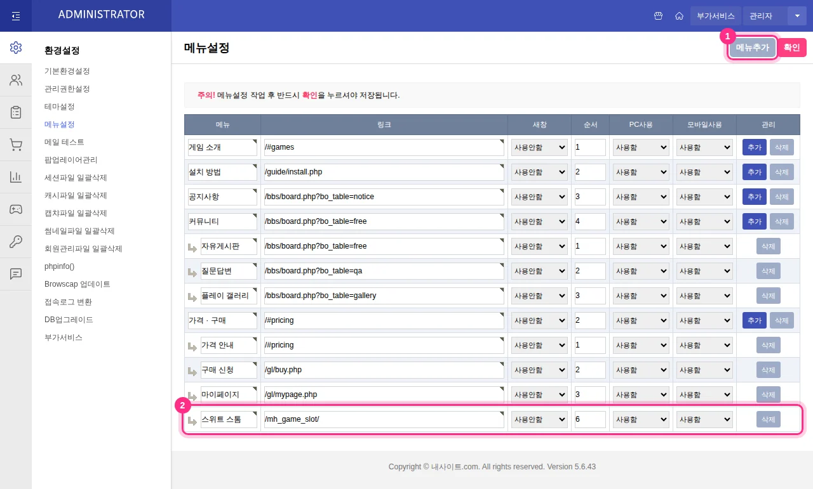
Task: Click the ADMINISTRATOR logo link
Action: [x=102, y=15]
